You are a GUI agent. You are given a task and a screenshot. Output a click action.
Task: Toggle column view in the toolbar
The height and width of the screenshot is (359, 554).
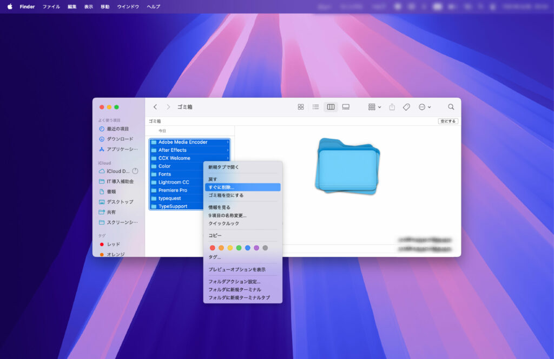pos(331,107)
